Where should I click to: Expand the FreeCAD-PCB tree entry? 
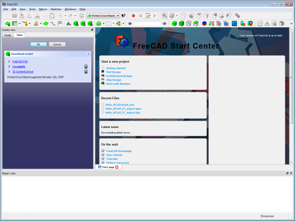[x=9, y=61]
